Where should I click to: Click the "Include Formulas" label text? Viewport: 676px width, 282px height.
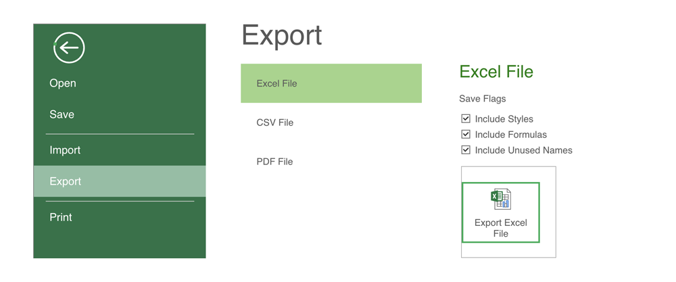tap(511, 135)
